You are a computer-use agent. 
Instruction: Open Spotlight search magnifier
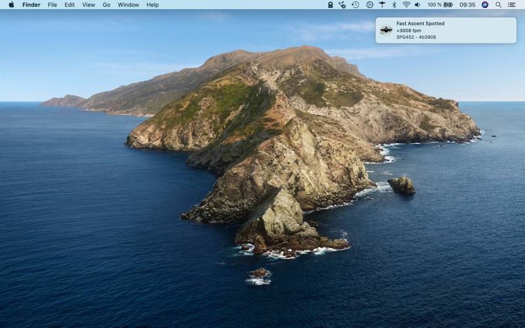point(498,5)
